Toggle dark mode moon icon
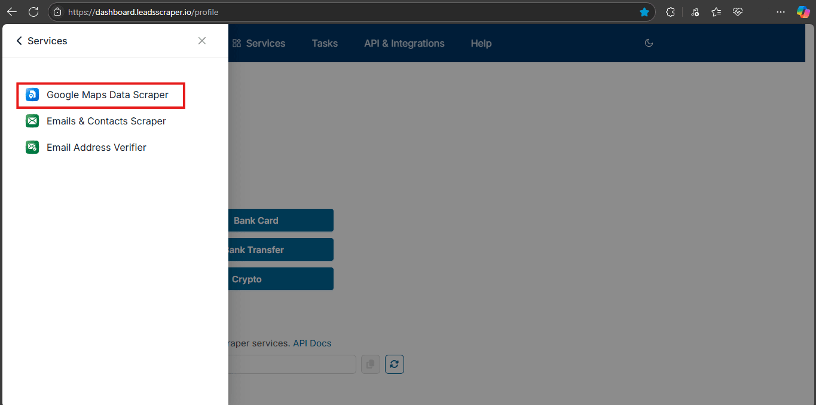 click(649, 43)
